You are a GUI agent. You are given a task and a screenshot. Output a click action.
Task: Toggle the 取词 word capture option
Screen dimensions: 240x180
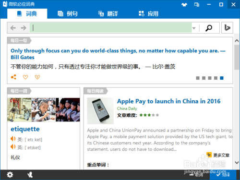(x=196, y=175)
